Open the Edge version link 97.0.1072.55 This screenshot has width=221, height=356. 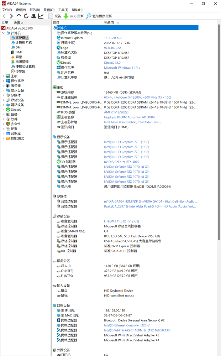click(x=113, y=48)
